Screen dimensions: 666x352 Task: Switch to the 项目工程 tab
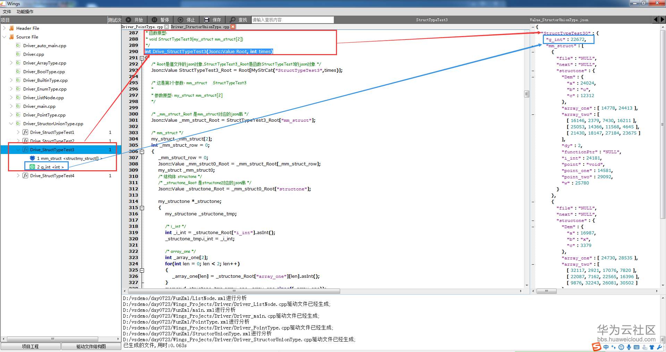(31, 346)
